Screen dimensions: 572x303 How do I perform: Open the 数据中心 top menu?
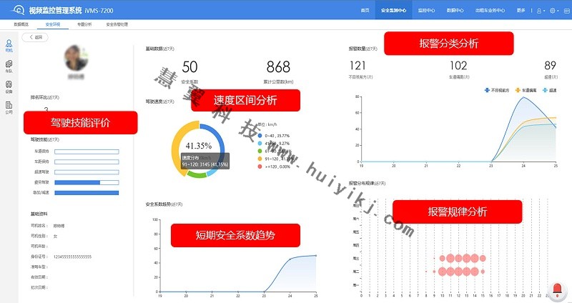(455, 11)
